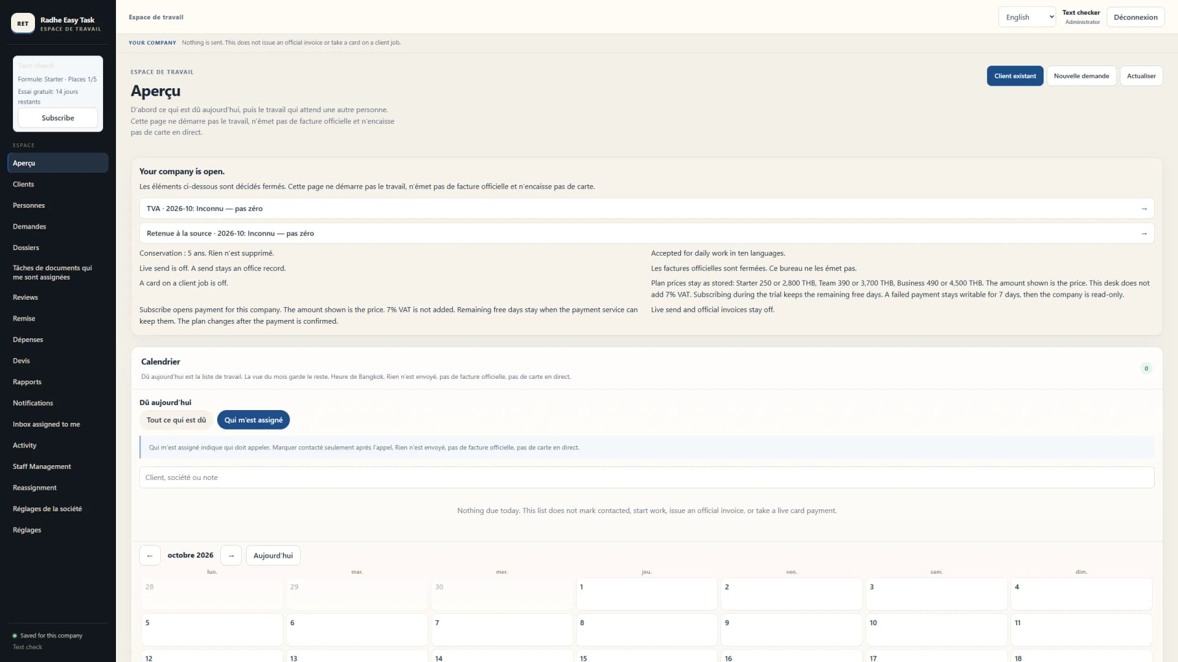The image size is (1178, 662).
Task: Open Notifications in the sidebar
Action: tap(58, 403)
